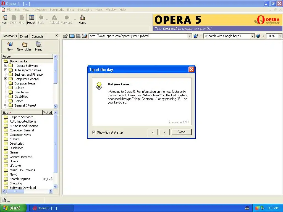The image size is (283, 212).
Task: Click the Print toolbar icon
Action: pos(13,20)
